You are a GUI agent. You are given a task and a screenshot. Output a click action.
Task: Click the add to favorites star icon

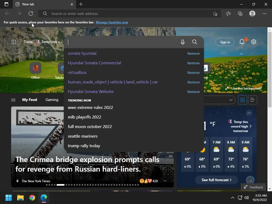(215, 14)
